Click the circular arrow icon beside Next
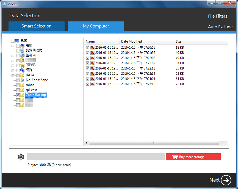238x189 pixels. coord(226,180)
